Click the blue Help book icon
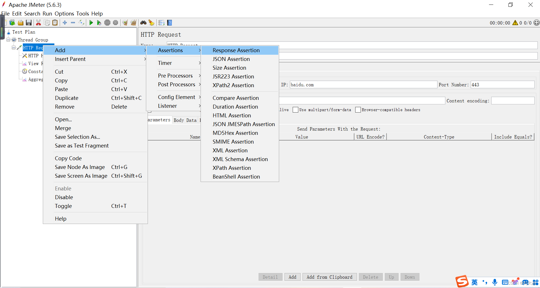 tap(170, 23)
